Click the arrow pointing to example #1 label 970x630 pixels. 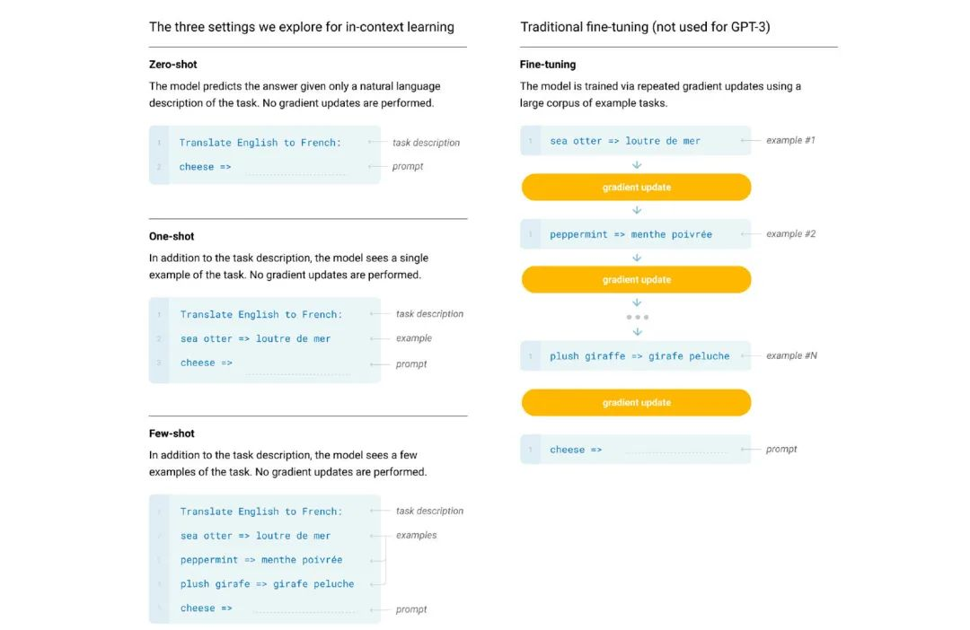[x=750, y=140]
